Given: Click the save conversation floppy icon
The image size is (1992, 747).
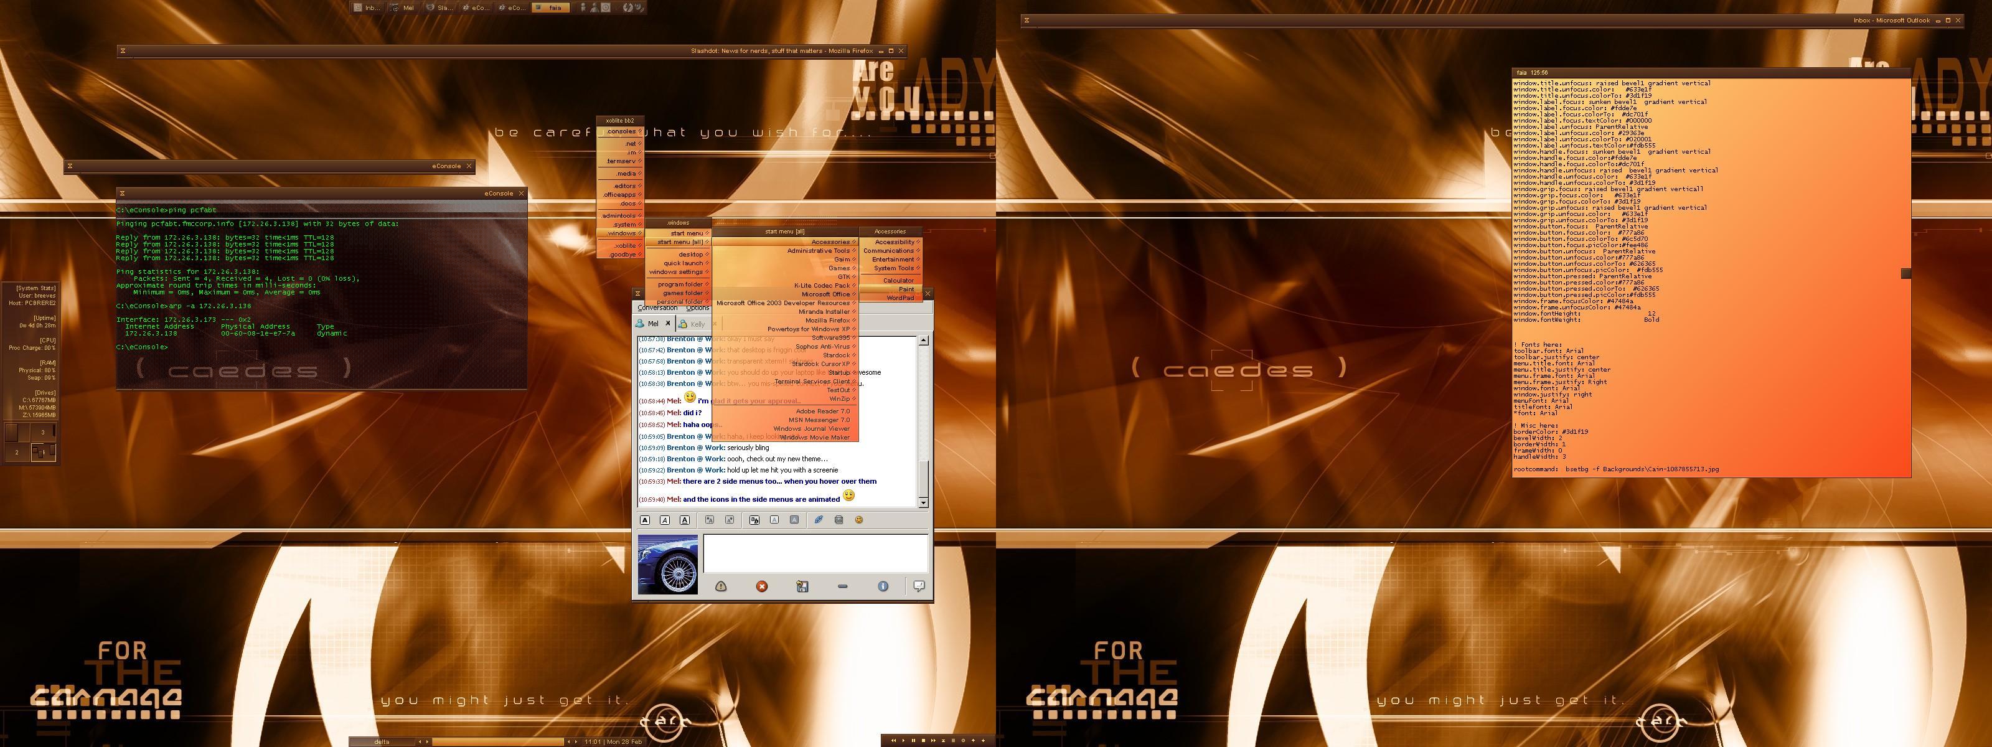Looking at the screenshot, I should (x=802, y=586).
